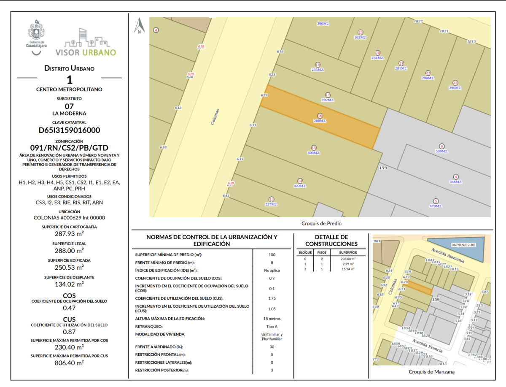Click block 1 surface 2.39 m²
The image size is (506, 387).
(348, 263)
